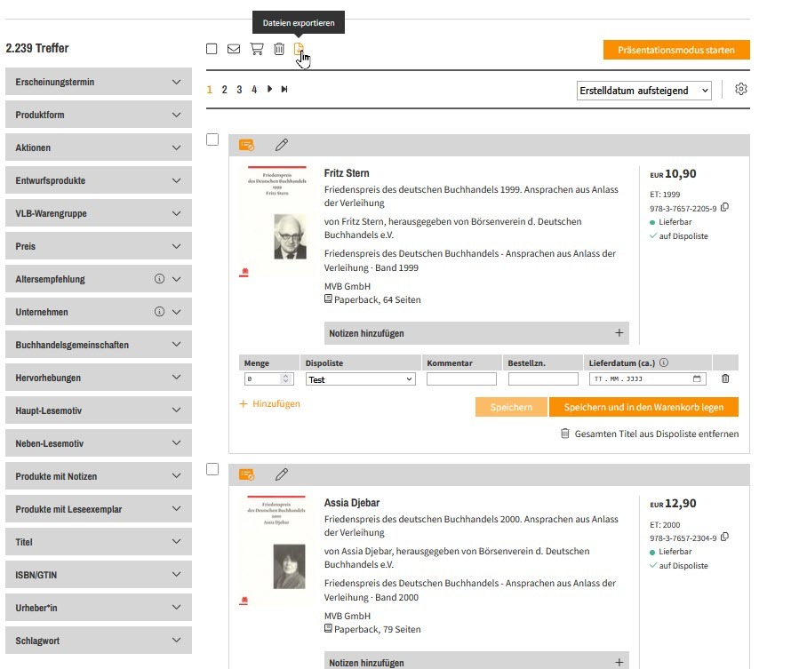Check the Fritz Stern product checkbox
This screenshot has width=791, height=669.
click(212, 139)
